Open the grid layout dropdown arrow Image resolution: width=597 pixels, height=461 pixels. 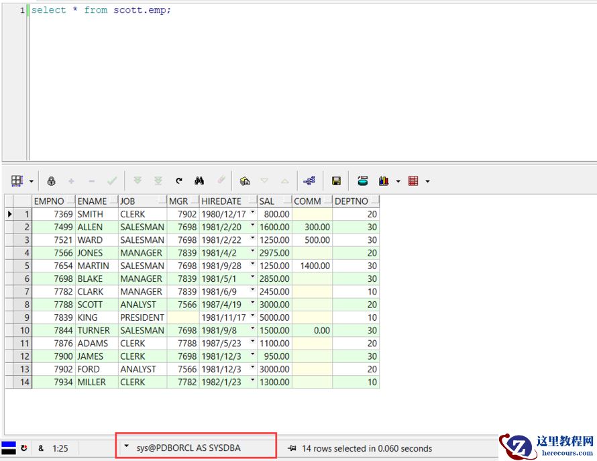click(x=31, y=181)
